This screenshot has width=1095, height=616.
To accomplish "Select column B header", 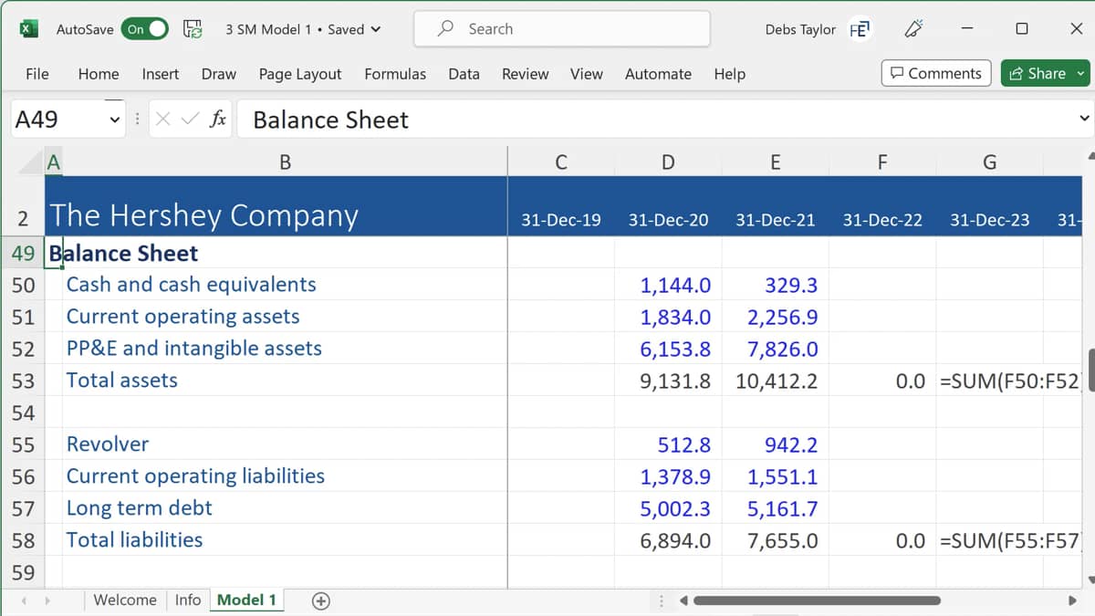I will pyautogui.click(x=285, y=162).
